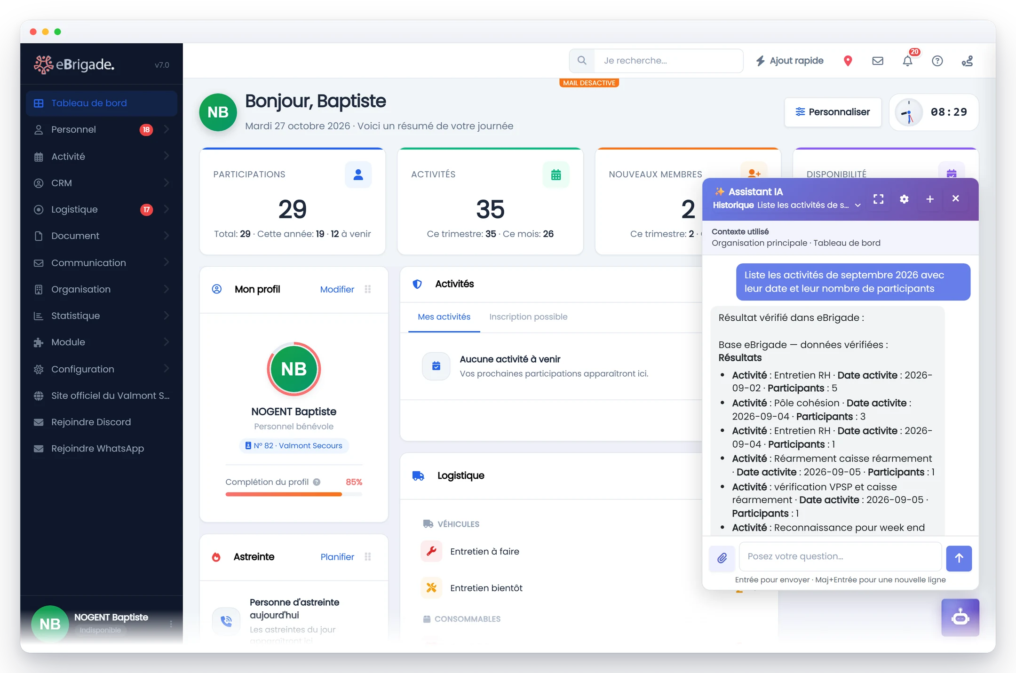The height and width of the screenshot is (673, 1016).
Task: Click the Activités calendar icon
Action: pos(556,174)
